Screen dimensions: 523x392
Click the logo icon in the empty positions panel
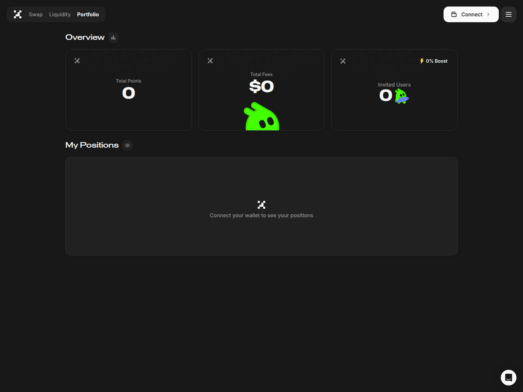[261, 205]
